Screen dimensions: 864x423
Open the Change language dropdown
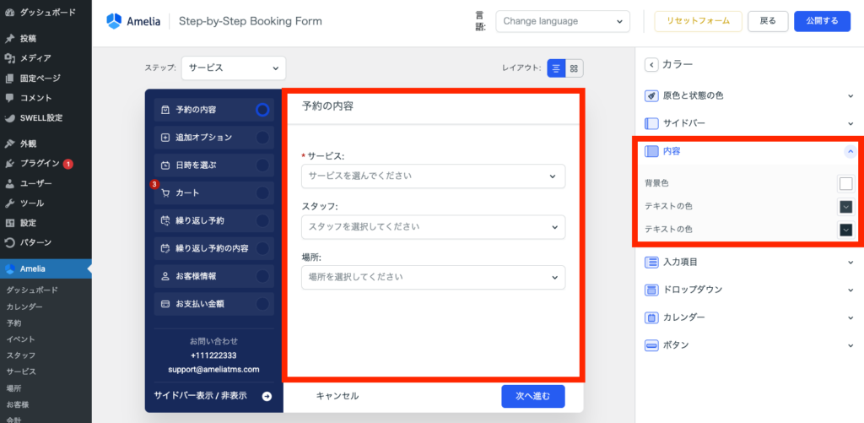tap(562, 21)
